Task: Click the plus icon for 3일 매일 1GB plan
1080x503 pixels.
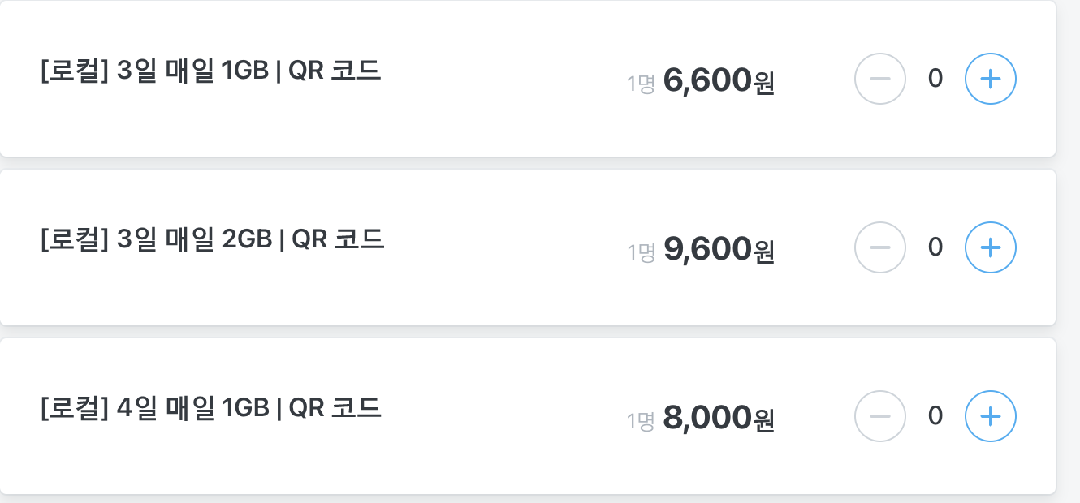Action: click(990, 79)
